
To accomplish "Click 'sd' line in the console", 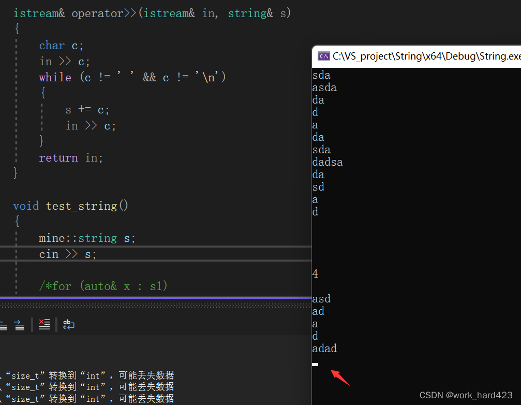I will [318, 187].
